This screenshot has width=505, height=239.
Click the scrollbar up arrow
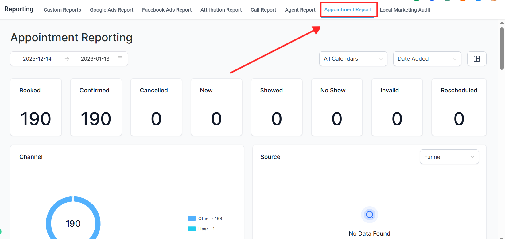502,23
